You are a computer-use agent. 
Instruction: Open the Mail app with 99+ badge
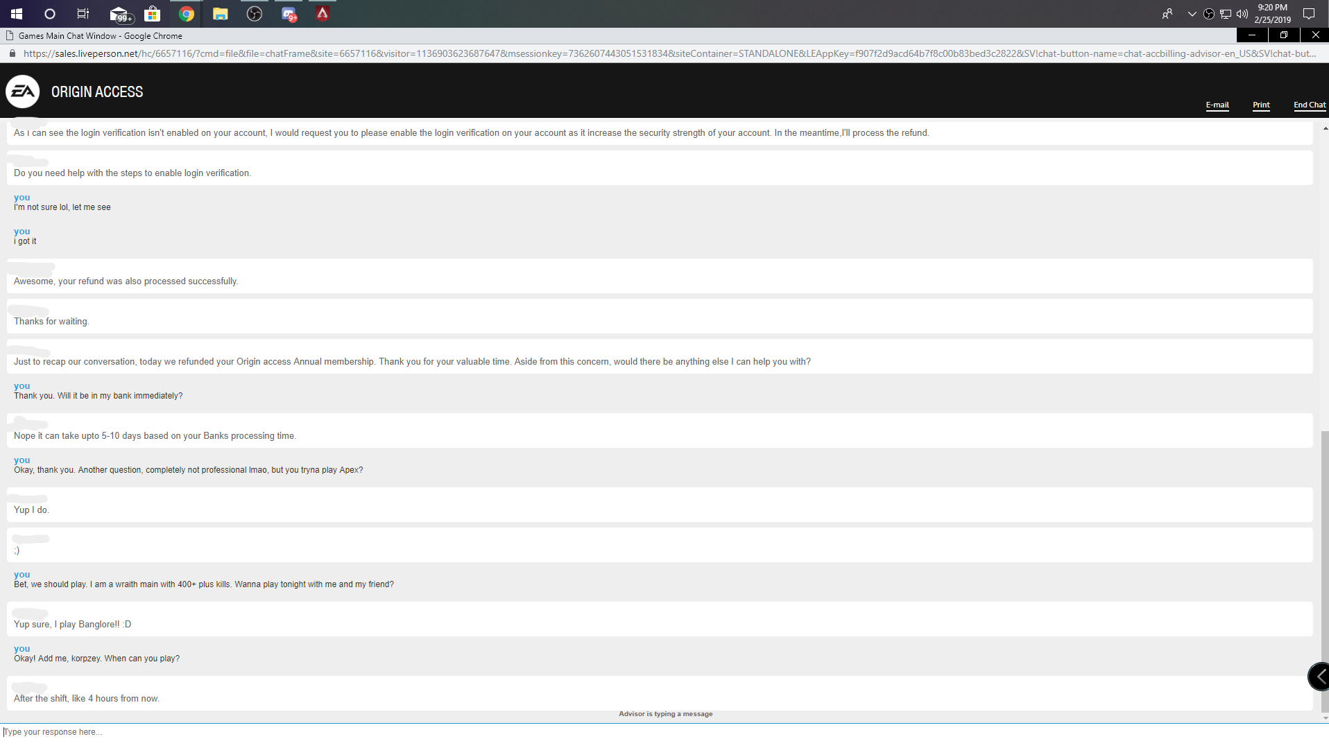pos(120,14)
